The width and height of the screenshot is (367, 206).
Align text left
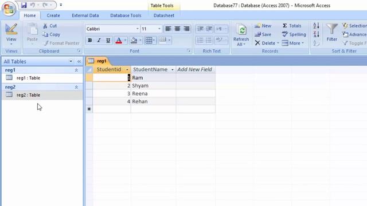[x=168, y=29]
